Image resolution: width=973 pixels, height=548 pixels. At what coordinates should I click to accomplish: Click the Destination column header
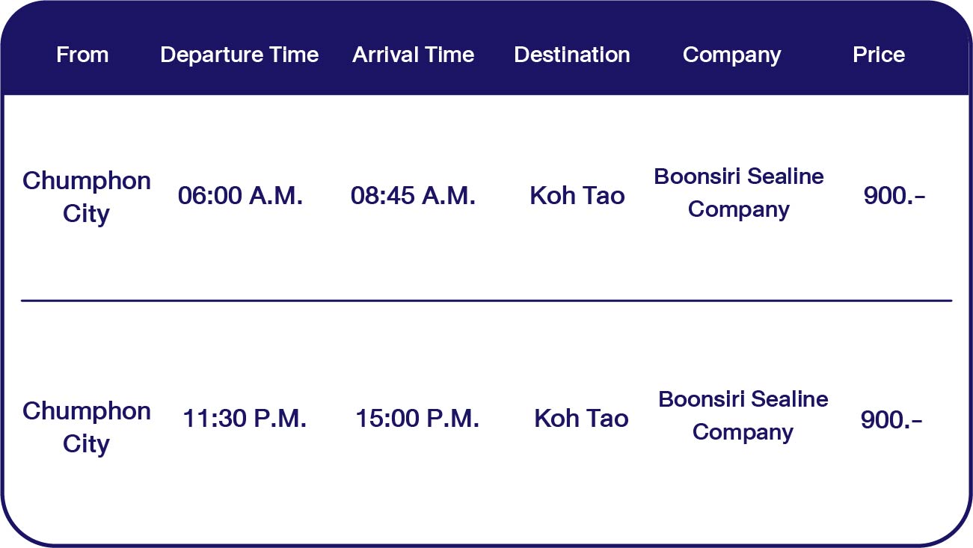(572, 55)
